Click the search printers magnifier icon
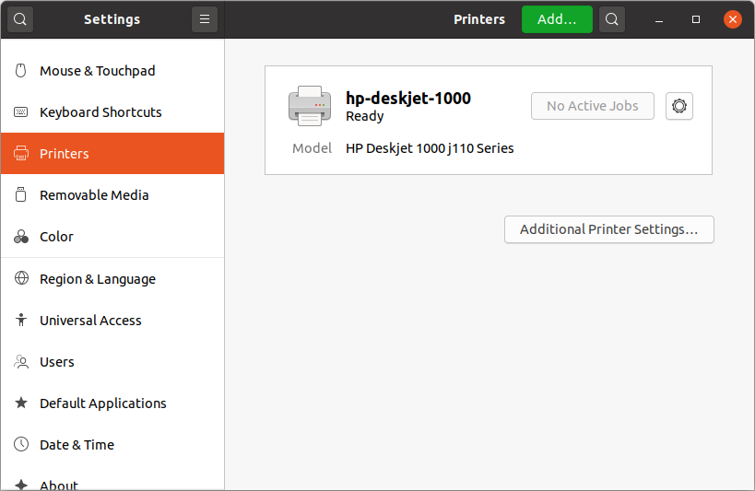This screenshot has width=755, height=491. (611, 19)
